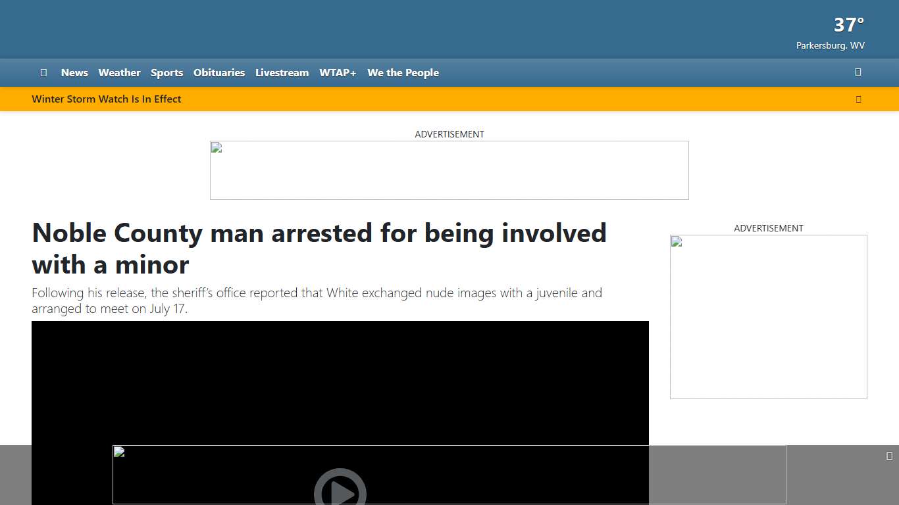The width and height of the screenshot is (899, 505).
Task: Click the Noble County arrest headline
Action: tap(319, 249)
